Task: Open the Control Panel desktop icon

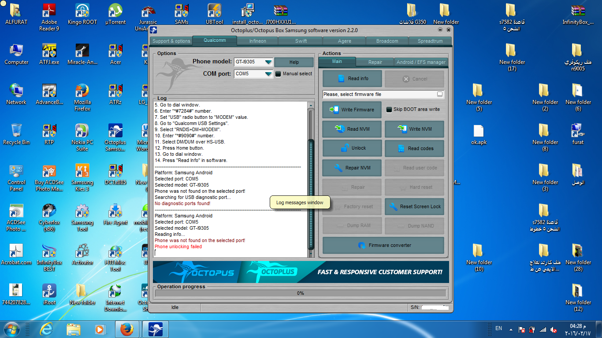Action: (x=16, y=177)
